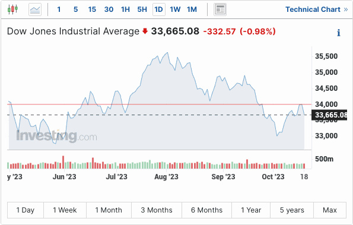Select the 1W interval
The width and height of the screenshot is (353, 225).
[175, 9]
